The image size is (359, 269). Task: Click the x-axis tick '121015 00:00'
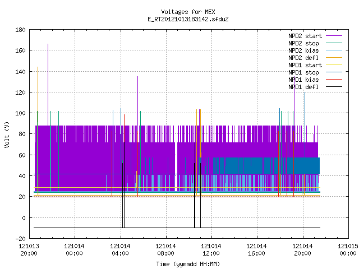coord(348,250)
